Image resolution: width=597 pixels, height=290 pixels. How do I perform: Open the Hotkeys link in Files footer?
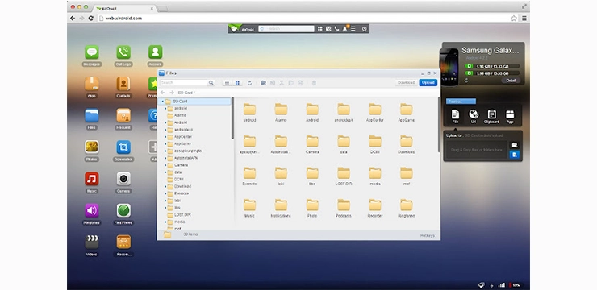point(428,236)
